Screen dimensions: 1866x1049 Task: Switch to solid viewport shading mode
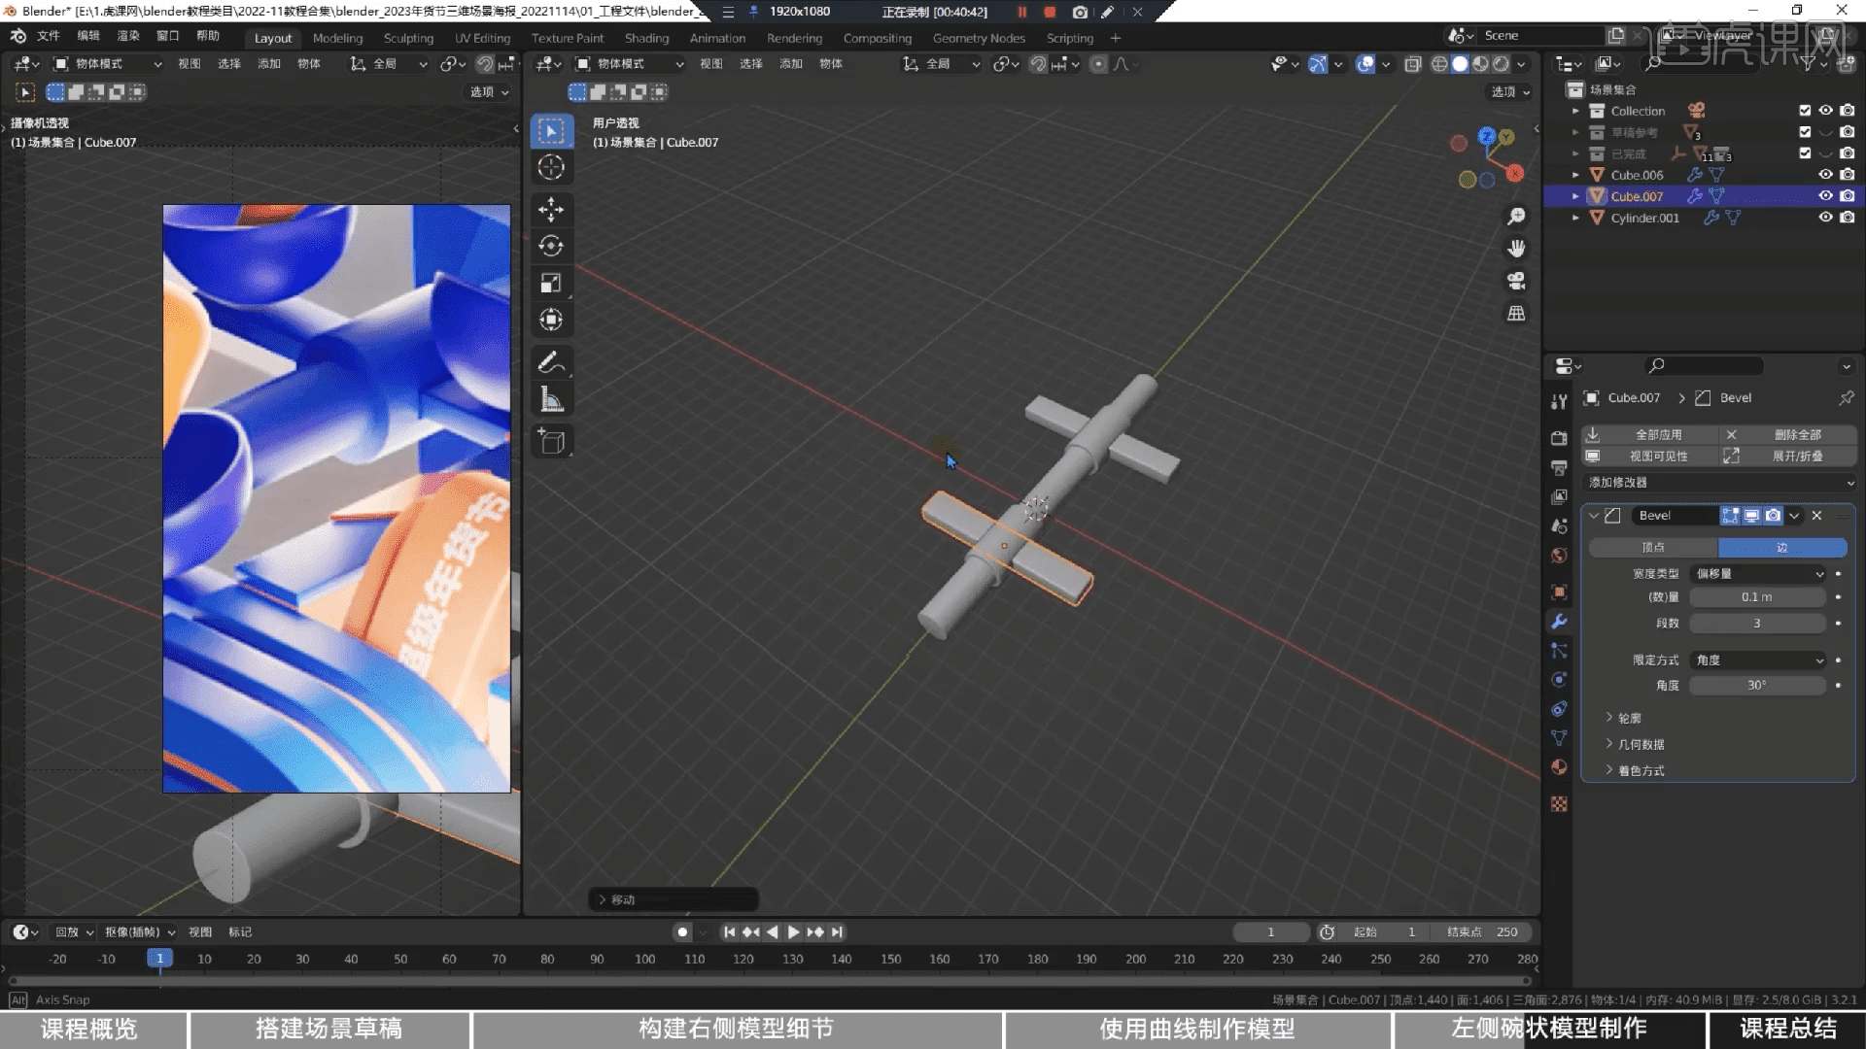click(1460, 64)
